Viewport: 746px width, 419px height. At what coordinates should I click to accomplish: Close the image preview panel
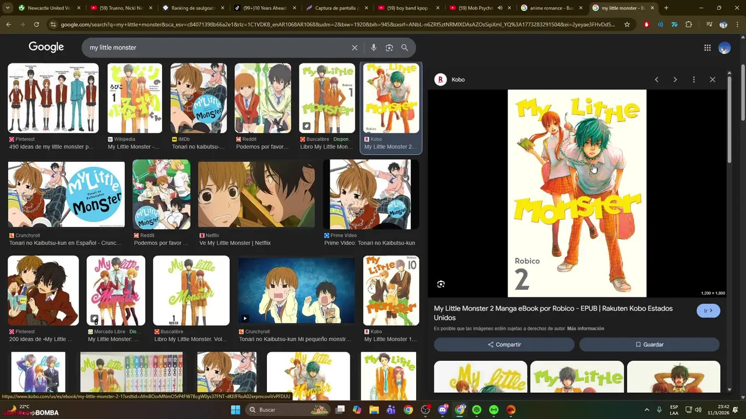coord(712,80)
